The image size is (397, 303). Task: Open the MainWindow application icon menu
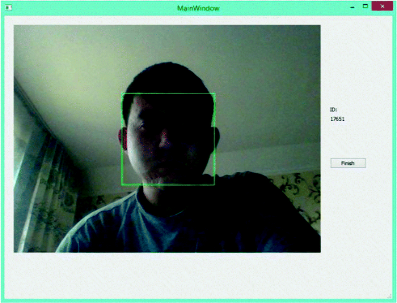(9, 8)
